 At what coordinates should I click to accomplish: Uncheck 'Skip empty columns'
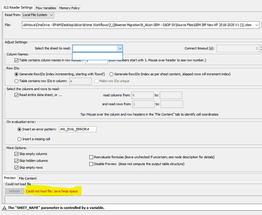[x=16, y=154]
